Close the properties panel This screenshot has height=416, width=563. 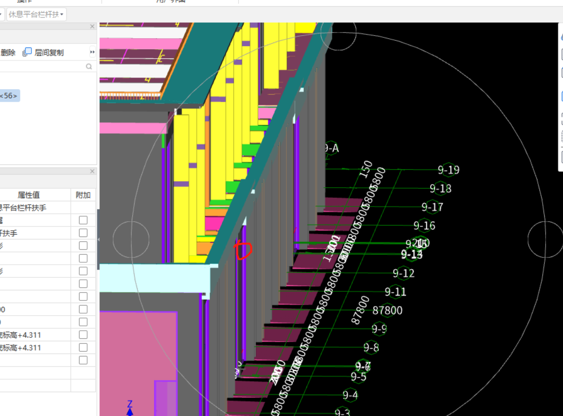92,171
